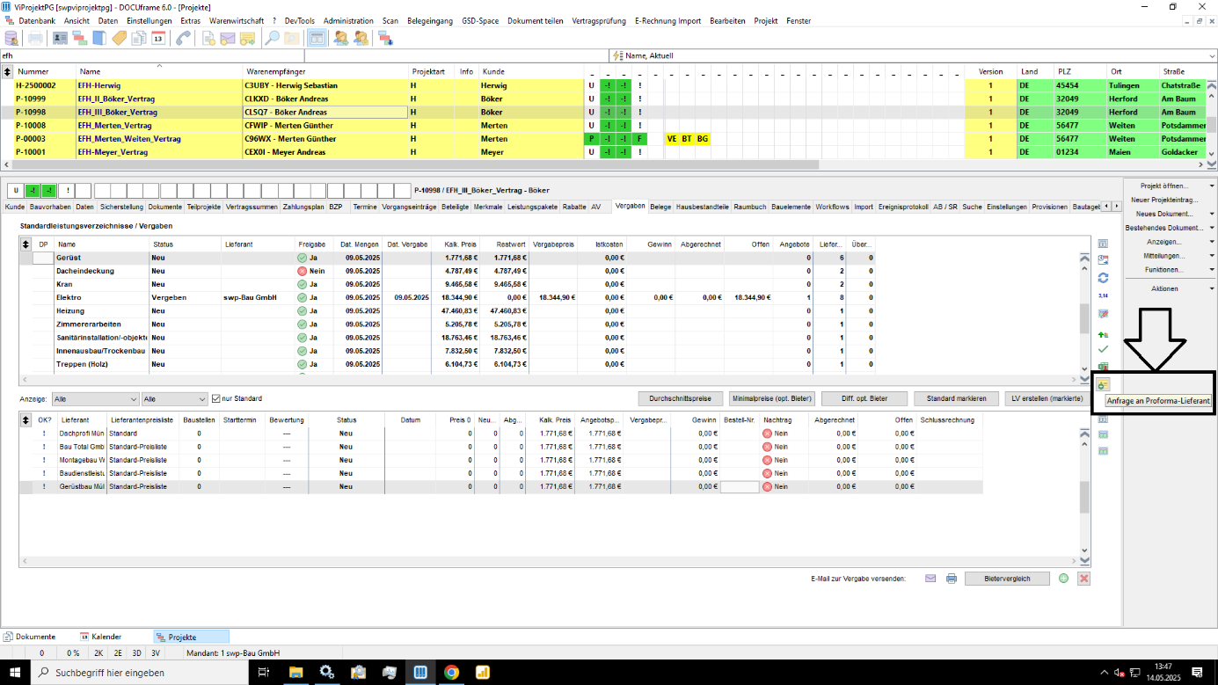Toggle the split window layout icon

pos(317,38)
